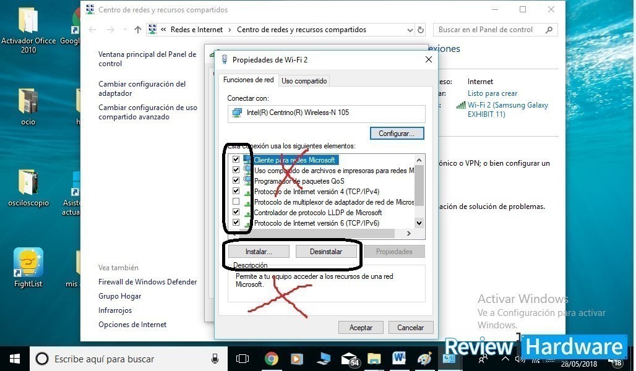Launch Google Chrome from the taskbar
Image resolution: width=636 pixels, height=371 pixels.
tap(272, 359)
